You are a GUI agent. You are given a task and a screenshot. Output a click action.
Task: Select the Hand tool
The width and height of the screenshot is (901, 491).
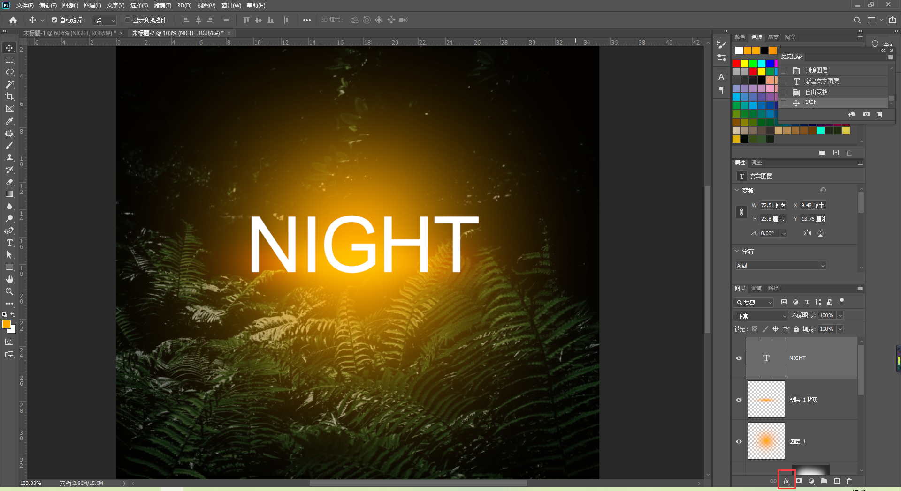pos(9,279)
